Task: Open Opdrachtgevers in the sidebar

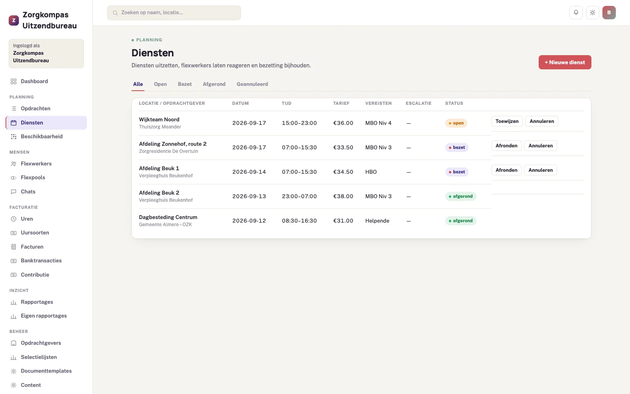Action: tap(46, 343)
